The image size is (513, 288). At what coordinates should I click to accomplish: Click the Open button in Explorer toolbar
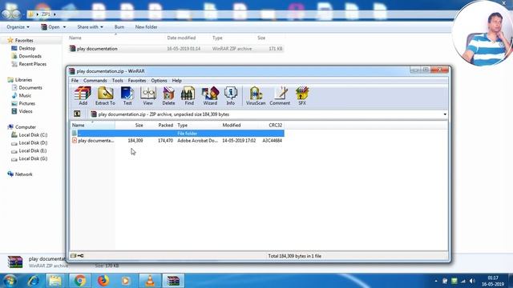[x=50, y=27]
